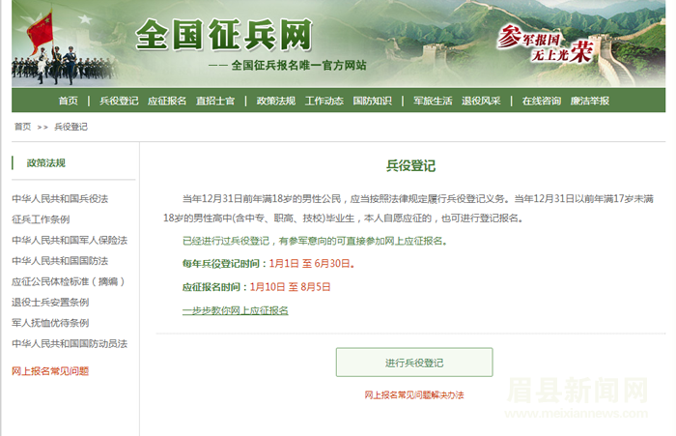Open 应征公民体检标准（摘编） sidebar link
The width and height of the screenshot is (676, 436).
[x=70, y=281]
